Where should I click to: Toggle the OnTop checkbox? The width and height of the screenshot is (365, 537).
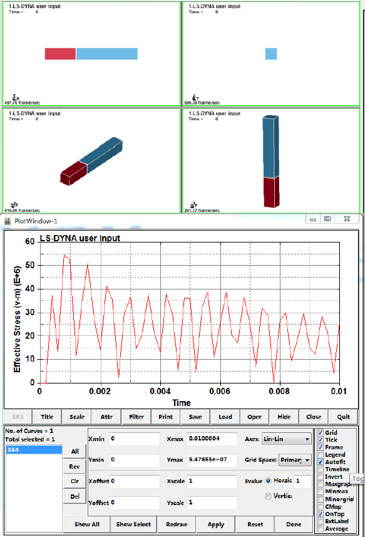[320, 514]
